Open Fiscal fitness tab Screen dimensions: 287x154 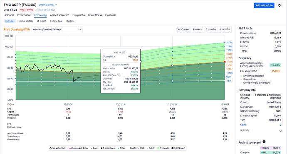click(95, 15)
